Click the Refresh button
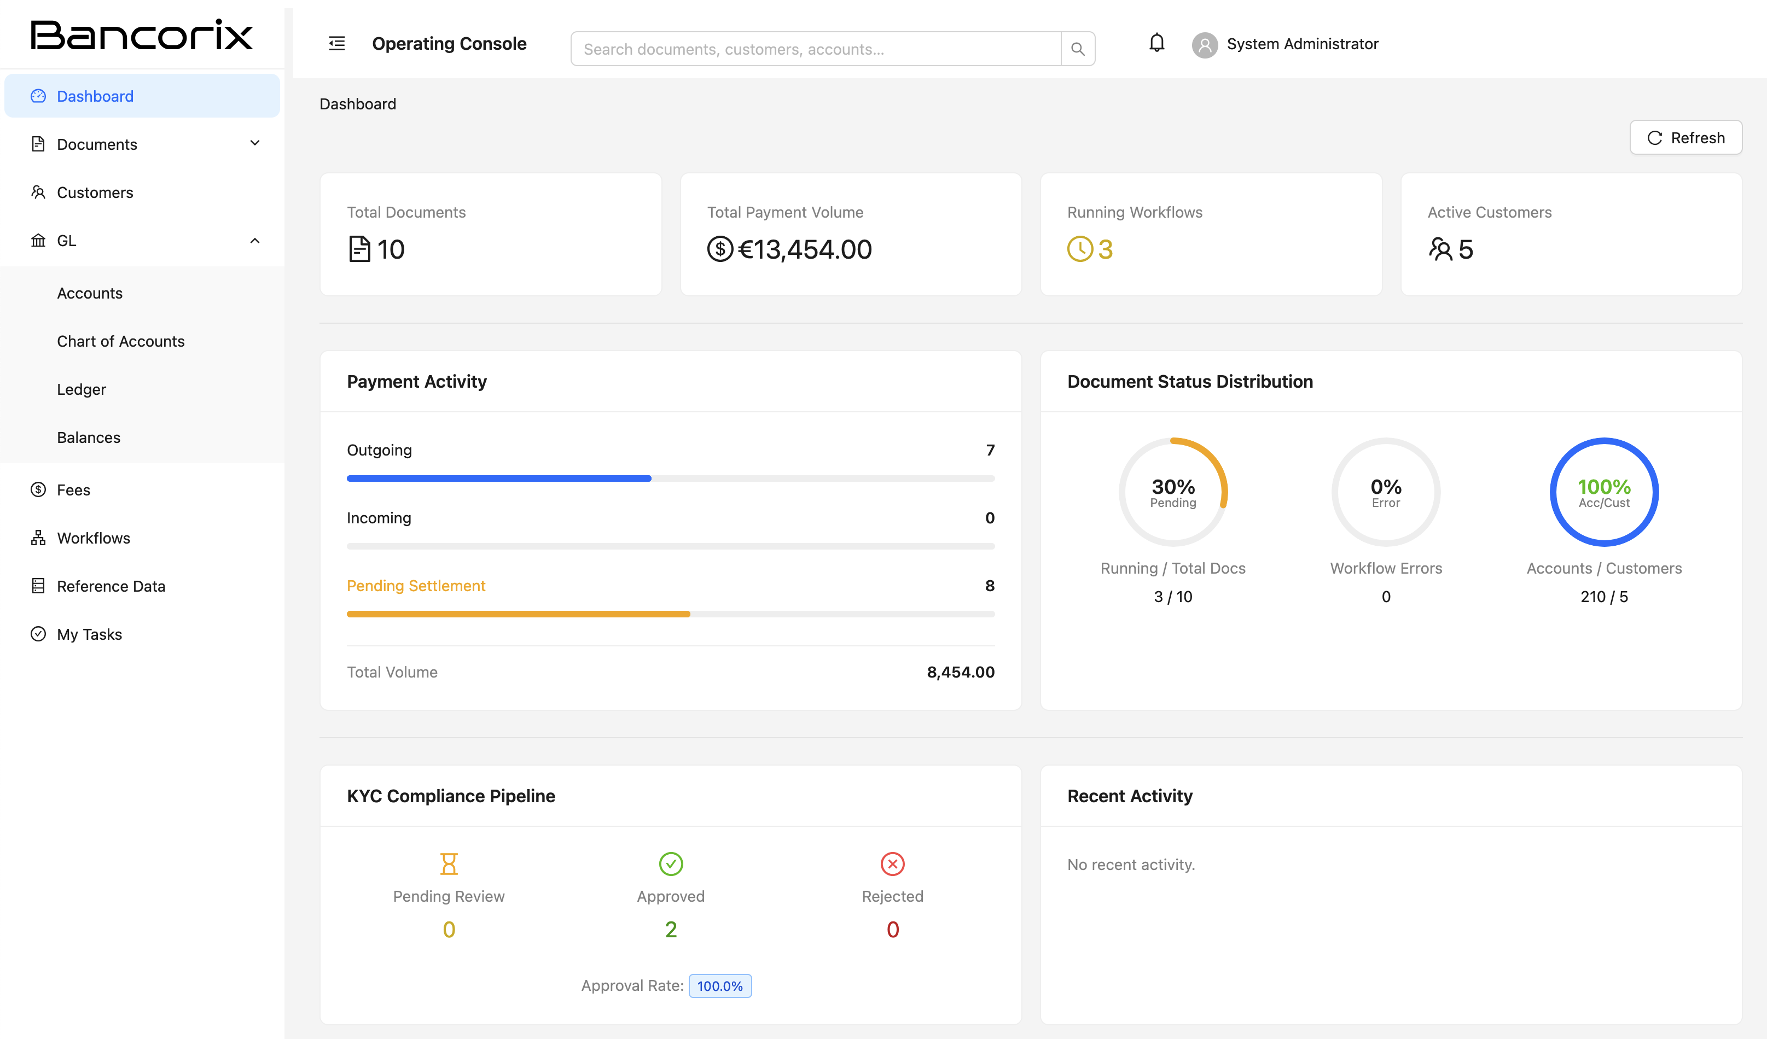 [1685, 137]
